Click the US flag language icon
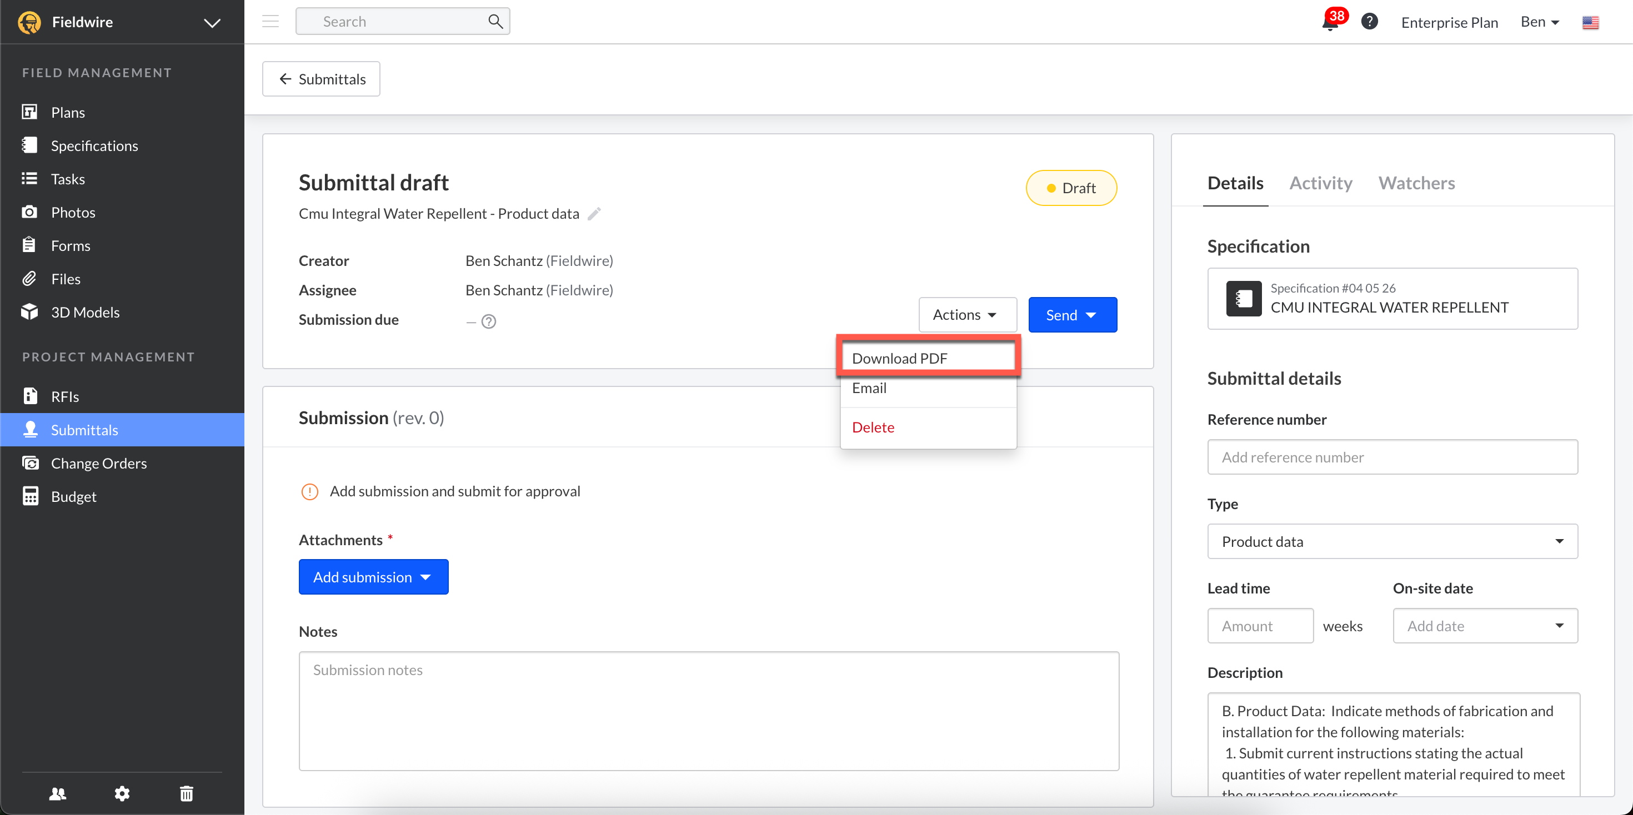Image resolution: width=1633 pixels, height=815 pixels. click(1590, 22)
